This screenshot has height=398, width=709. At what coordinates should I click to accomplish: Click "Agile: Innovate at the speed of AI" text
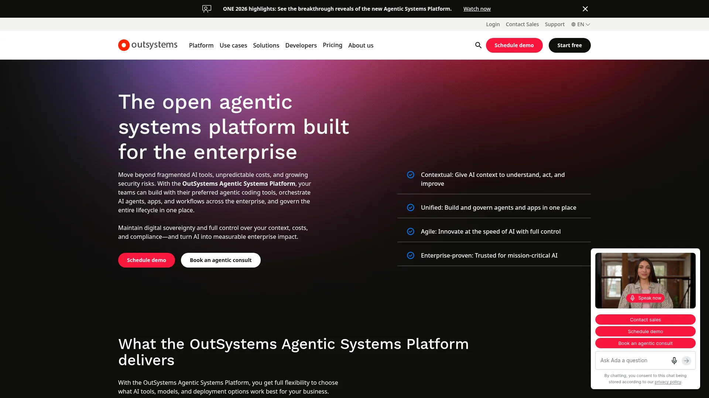(491, 231)
